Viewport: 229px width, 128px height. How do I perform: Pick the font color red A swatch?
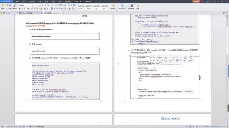point(41,9)
